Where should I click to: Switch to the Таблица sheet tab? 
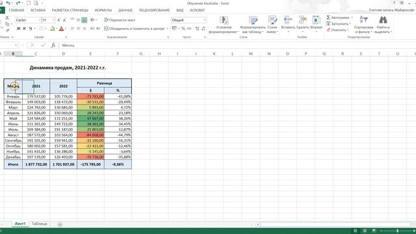tap(39, 224)
